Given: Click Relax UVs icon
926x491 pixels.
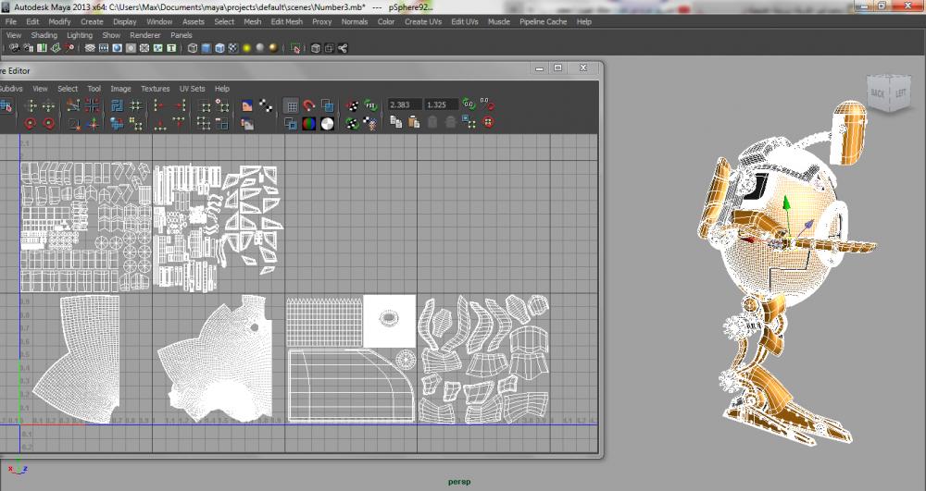Looking at the screenshot, I should point(136,123).
